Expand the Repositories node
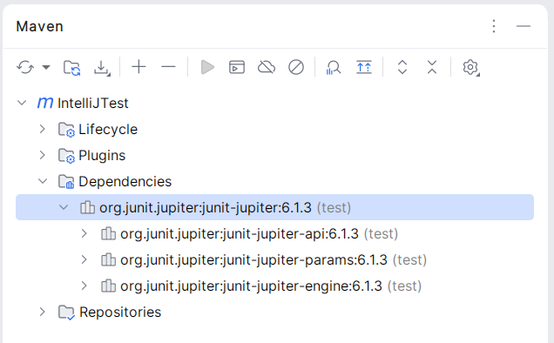554x343 pixels. point(43,313)
